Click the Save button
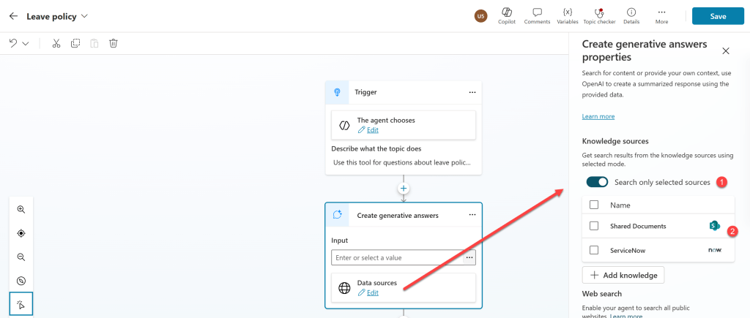Image resolution: width=750 pixels, height=318 pixels. click(x=718, y=16)
